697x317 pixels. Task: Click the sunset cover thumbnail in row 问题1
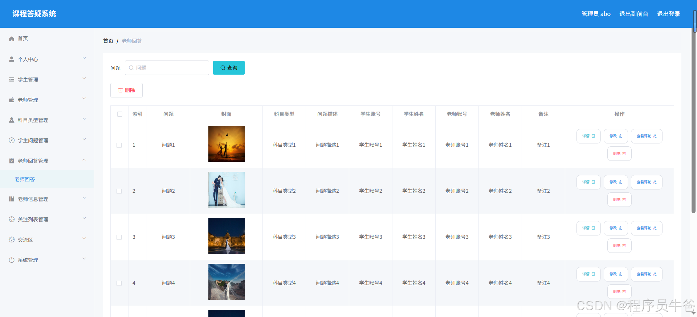coord(227,144)
